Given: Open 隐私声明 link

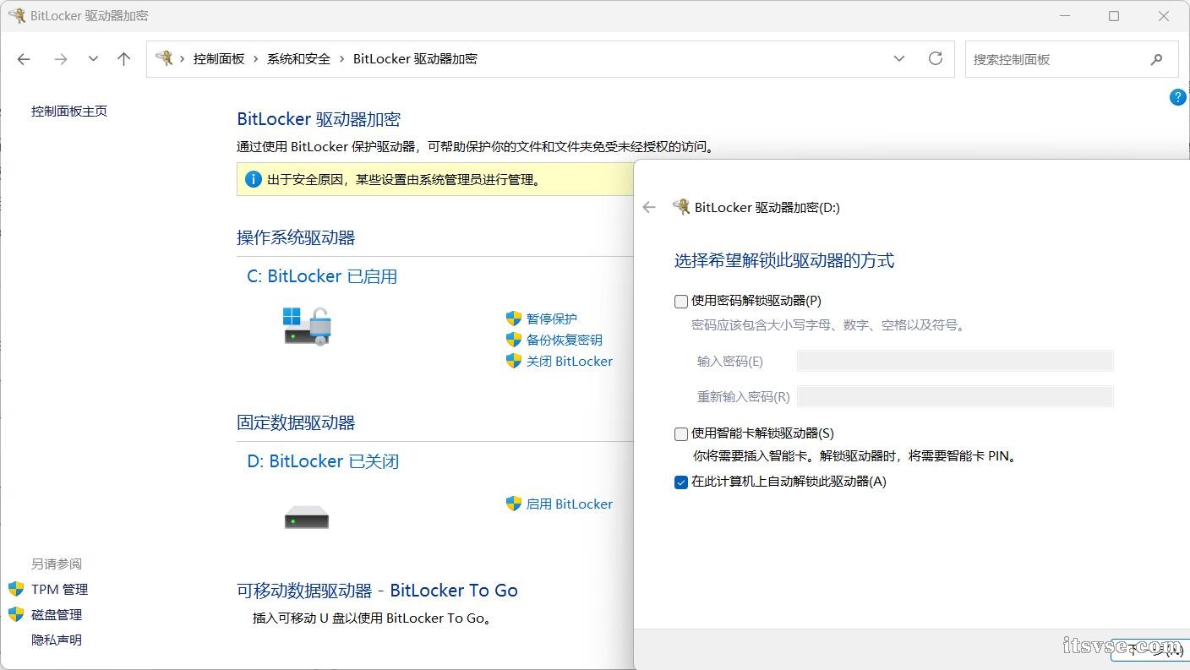Looking at the screenshot, I should click(57, 640).
